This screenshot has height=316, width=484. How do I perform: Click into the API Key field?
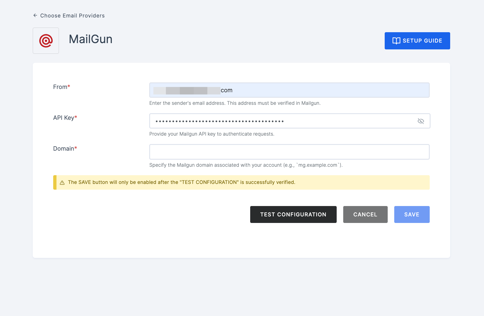(x=289, y=121)
